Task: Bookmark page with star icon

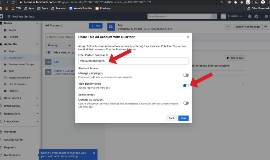Action: coord(221,2)
